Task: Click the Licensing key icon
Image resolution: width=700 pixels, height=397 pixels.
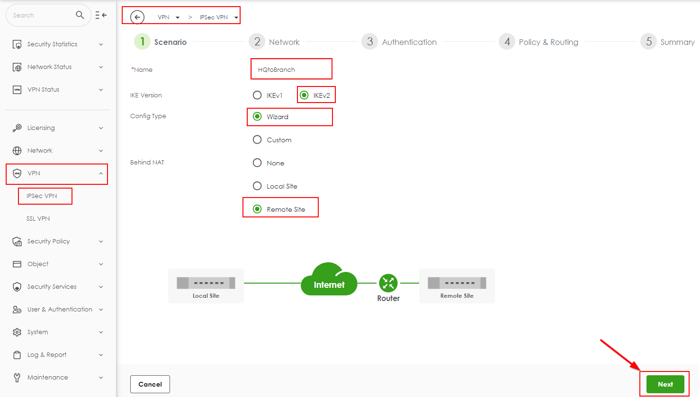Action: point(17,127)
